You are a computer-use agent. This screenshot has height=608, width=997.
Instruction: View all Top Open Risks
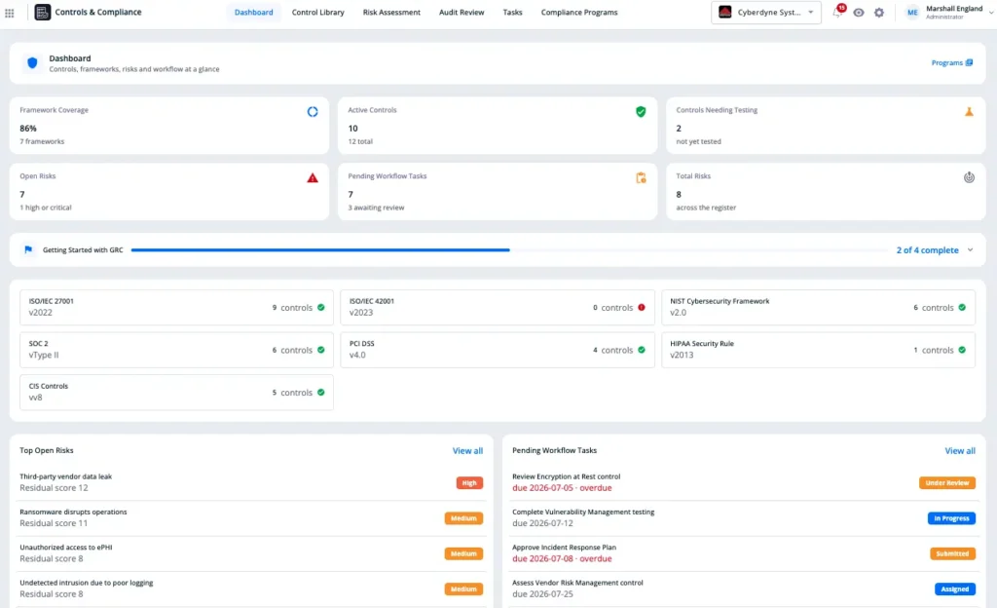pos(467,451)
